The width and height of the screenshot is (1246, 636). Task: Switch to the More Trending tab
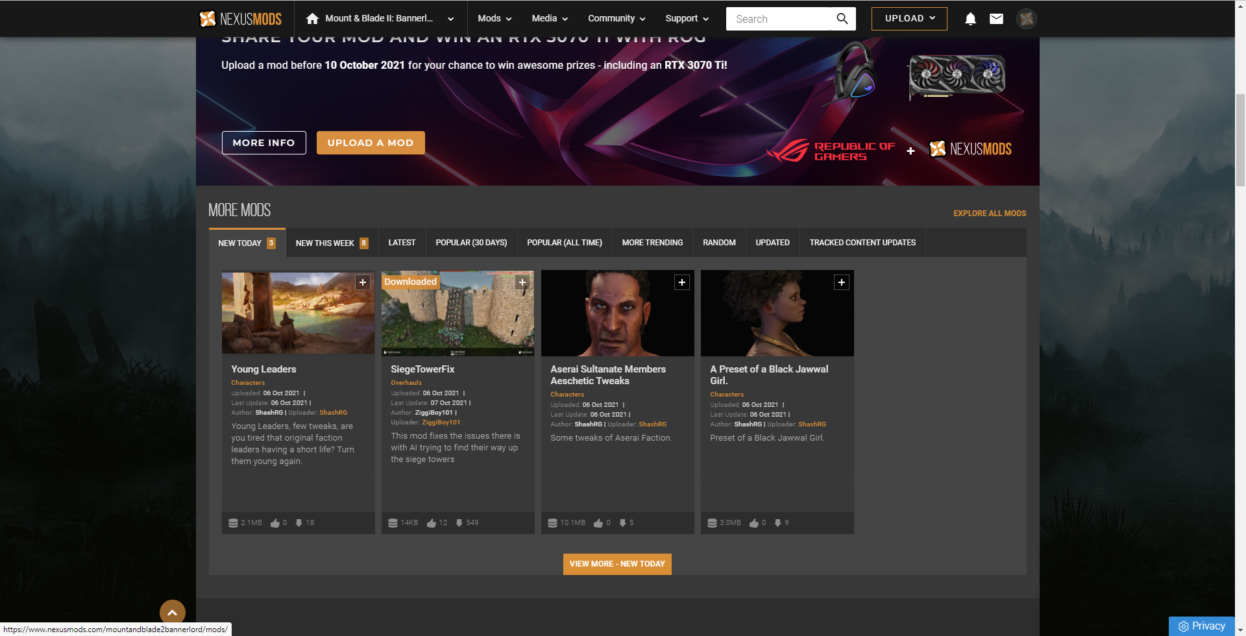tap(652, 243)
